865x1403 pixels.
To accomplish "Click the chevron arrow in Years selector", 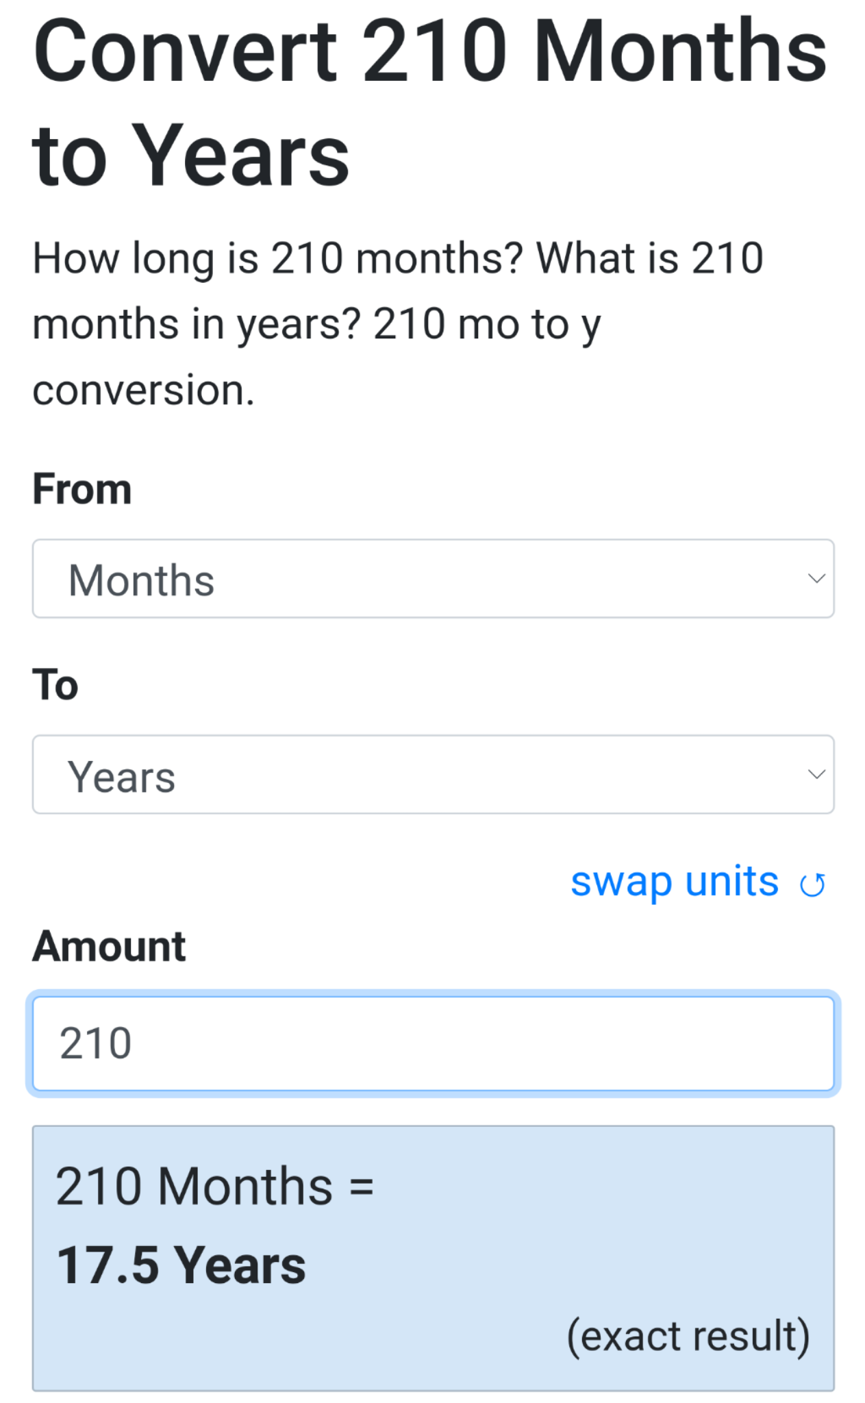I will click(x=816, y=774).
